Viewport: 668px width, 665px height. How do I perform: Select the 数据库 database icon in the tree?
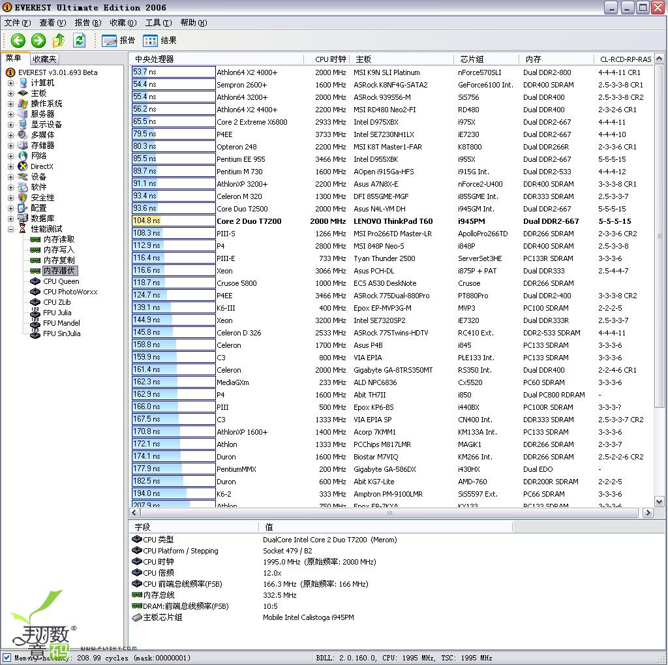tap(23, 218)
